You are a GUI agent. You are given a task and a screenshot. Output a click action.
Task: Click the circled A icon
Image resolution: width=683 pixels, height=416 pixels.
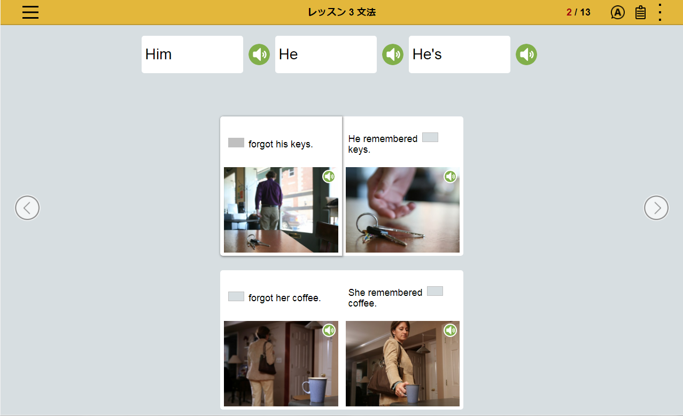click(x=617, y=12)
